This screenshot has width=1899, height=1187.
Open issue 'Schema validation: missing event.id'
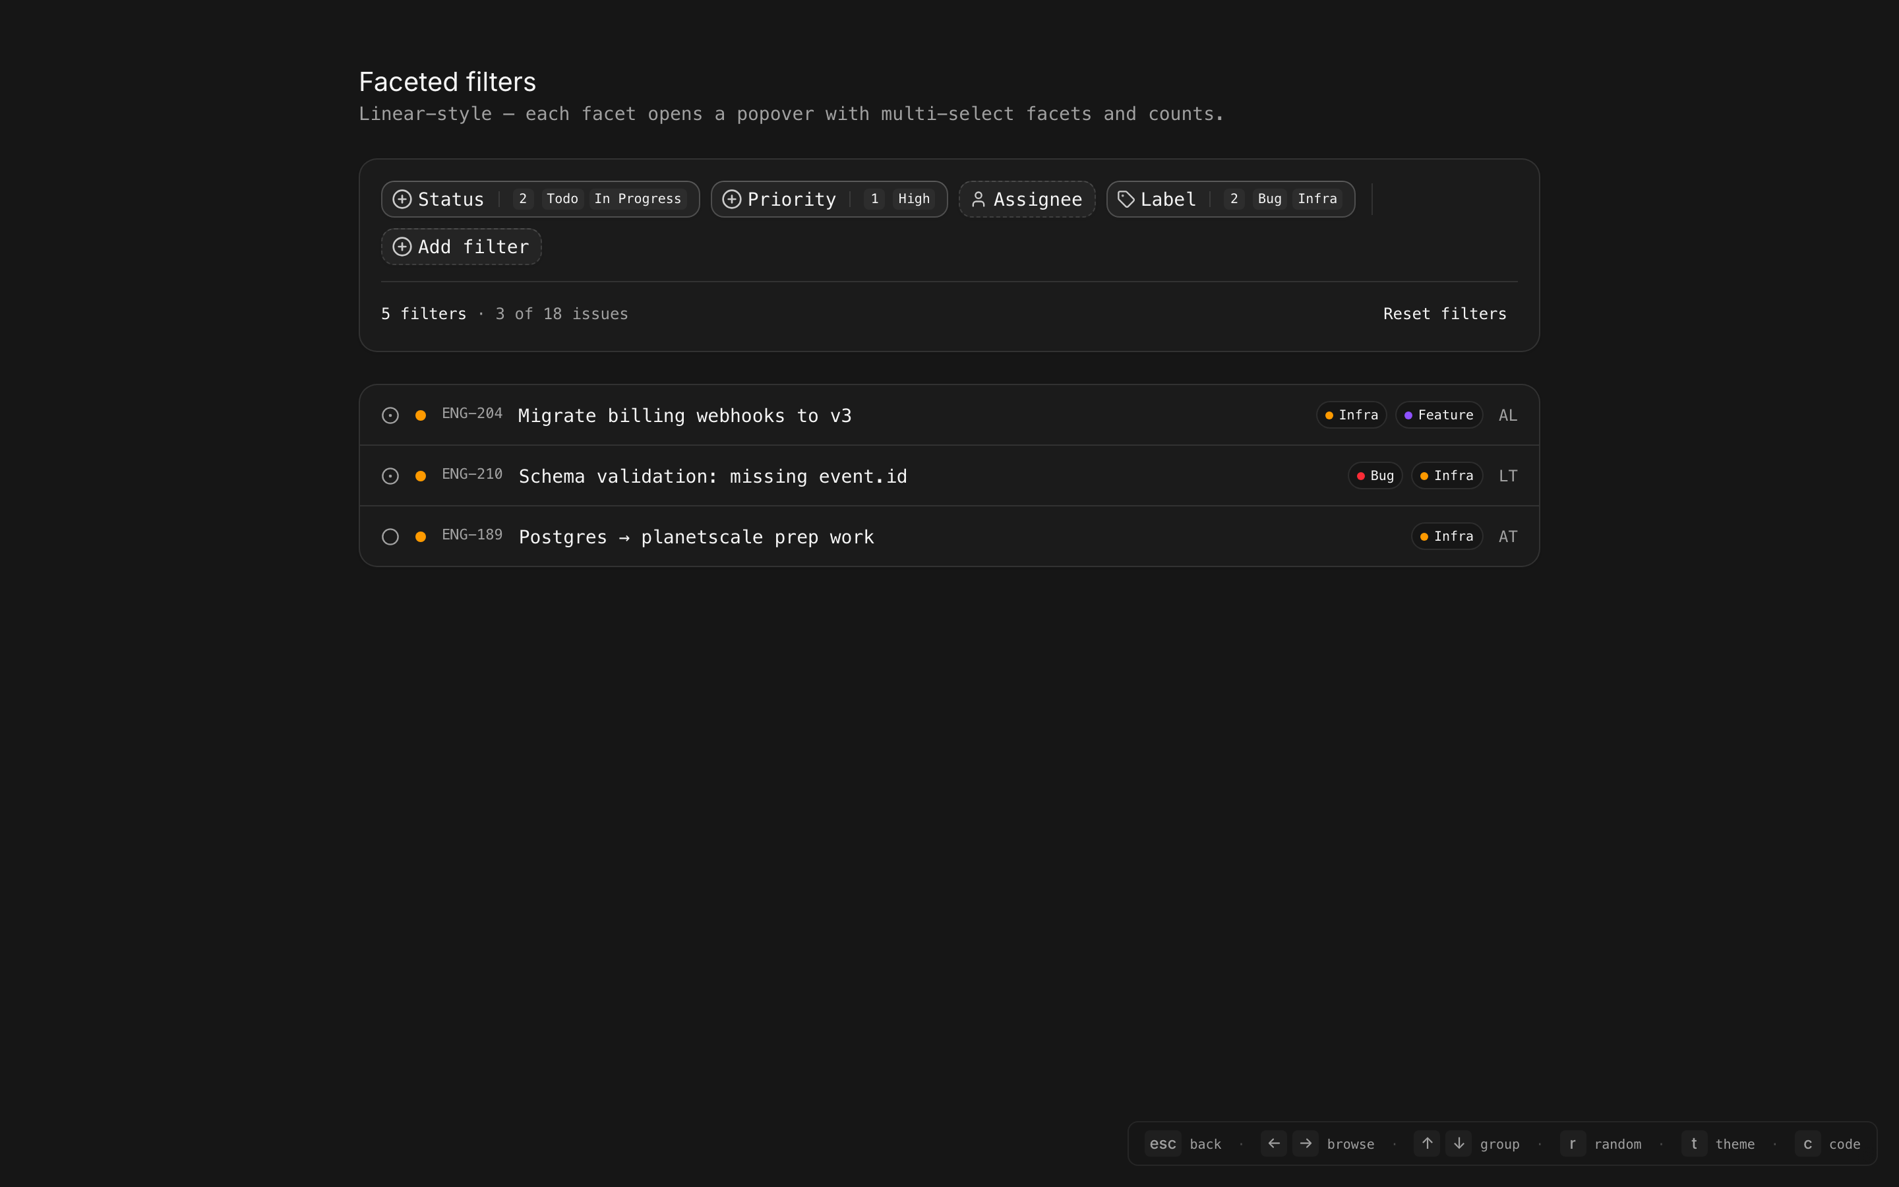[x=713, y=477]
